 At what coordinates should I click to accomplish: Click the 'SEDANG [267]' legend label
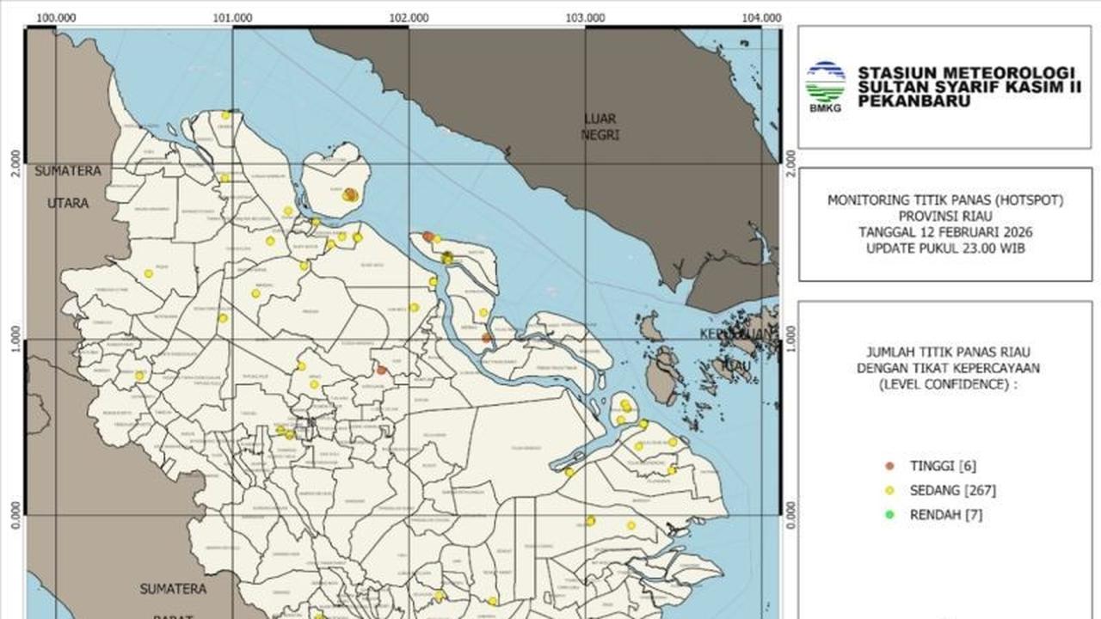click(953, 490)
